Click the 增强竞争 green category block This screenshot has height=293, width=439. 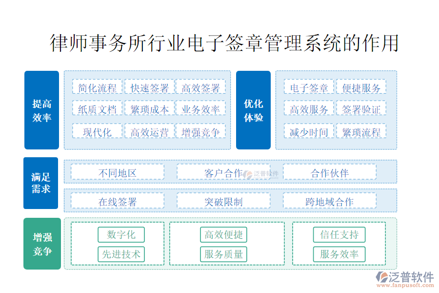[42, 244]
